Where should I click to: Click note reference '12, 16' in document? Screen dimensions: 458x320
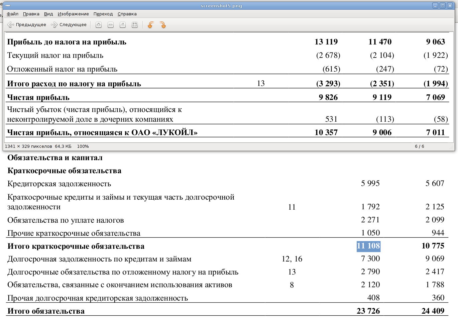click(292, 259)
